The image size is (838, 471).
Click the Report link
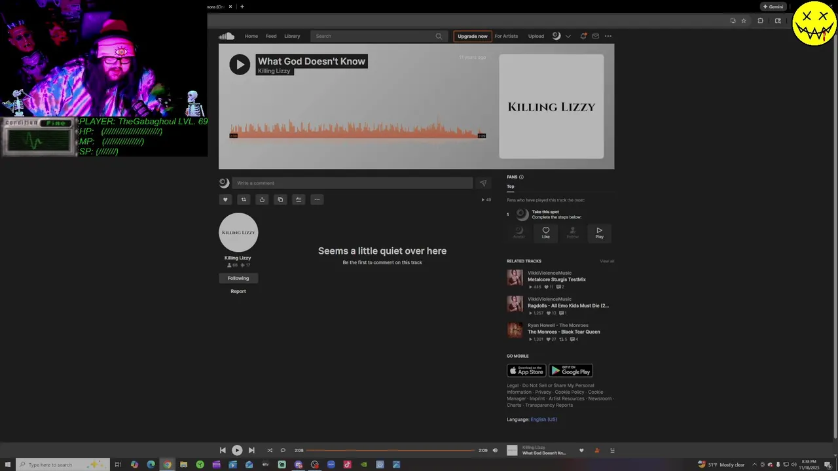pos(238,291)
